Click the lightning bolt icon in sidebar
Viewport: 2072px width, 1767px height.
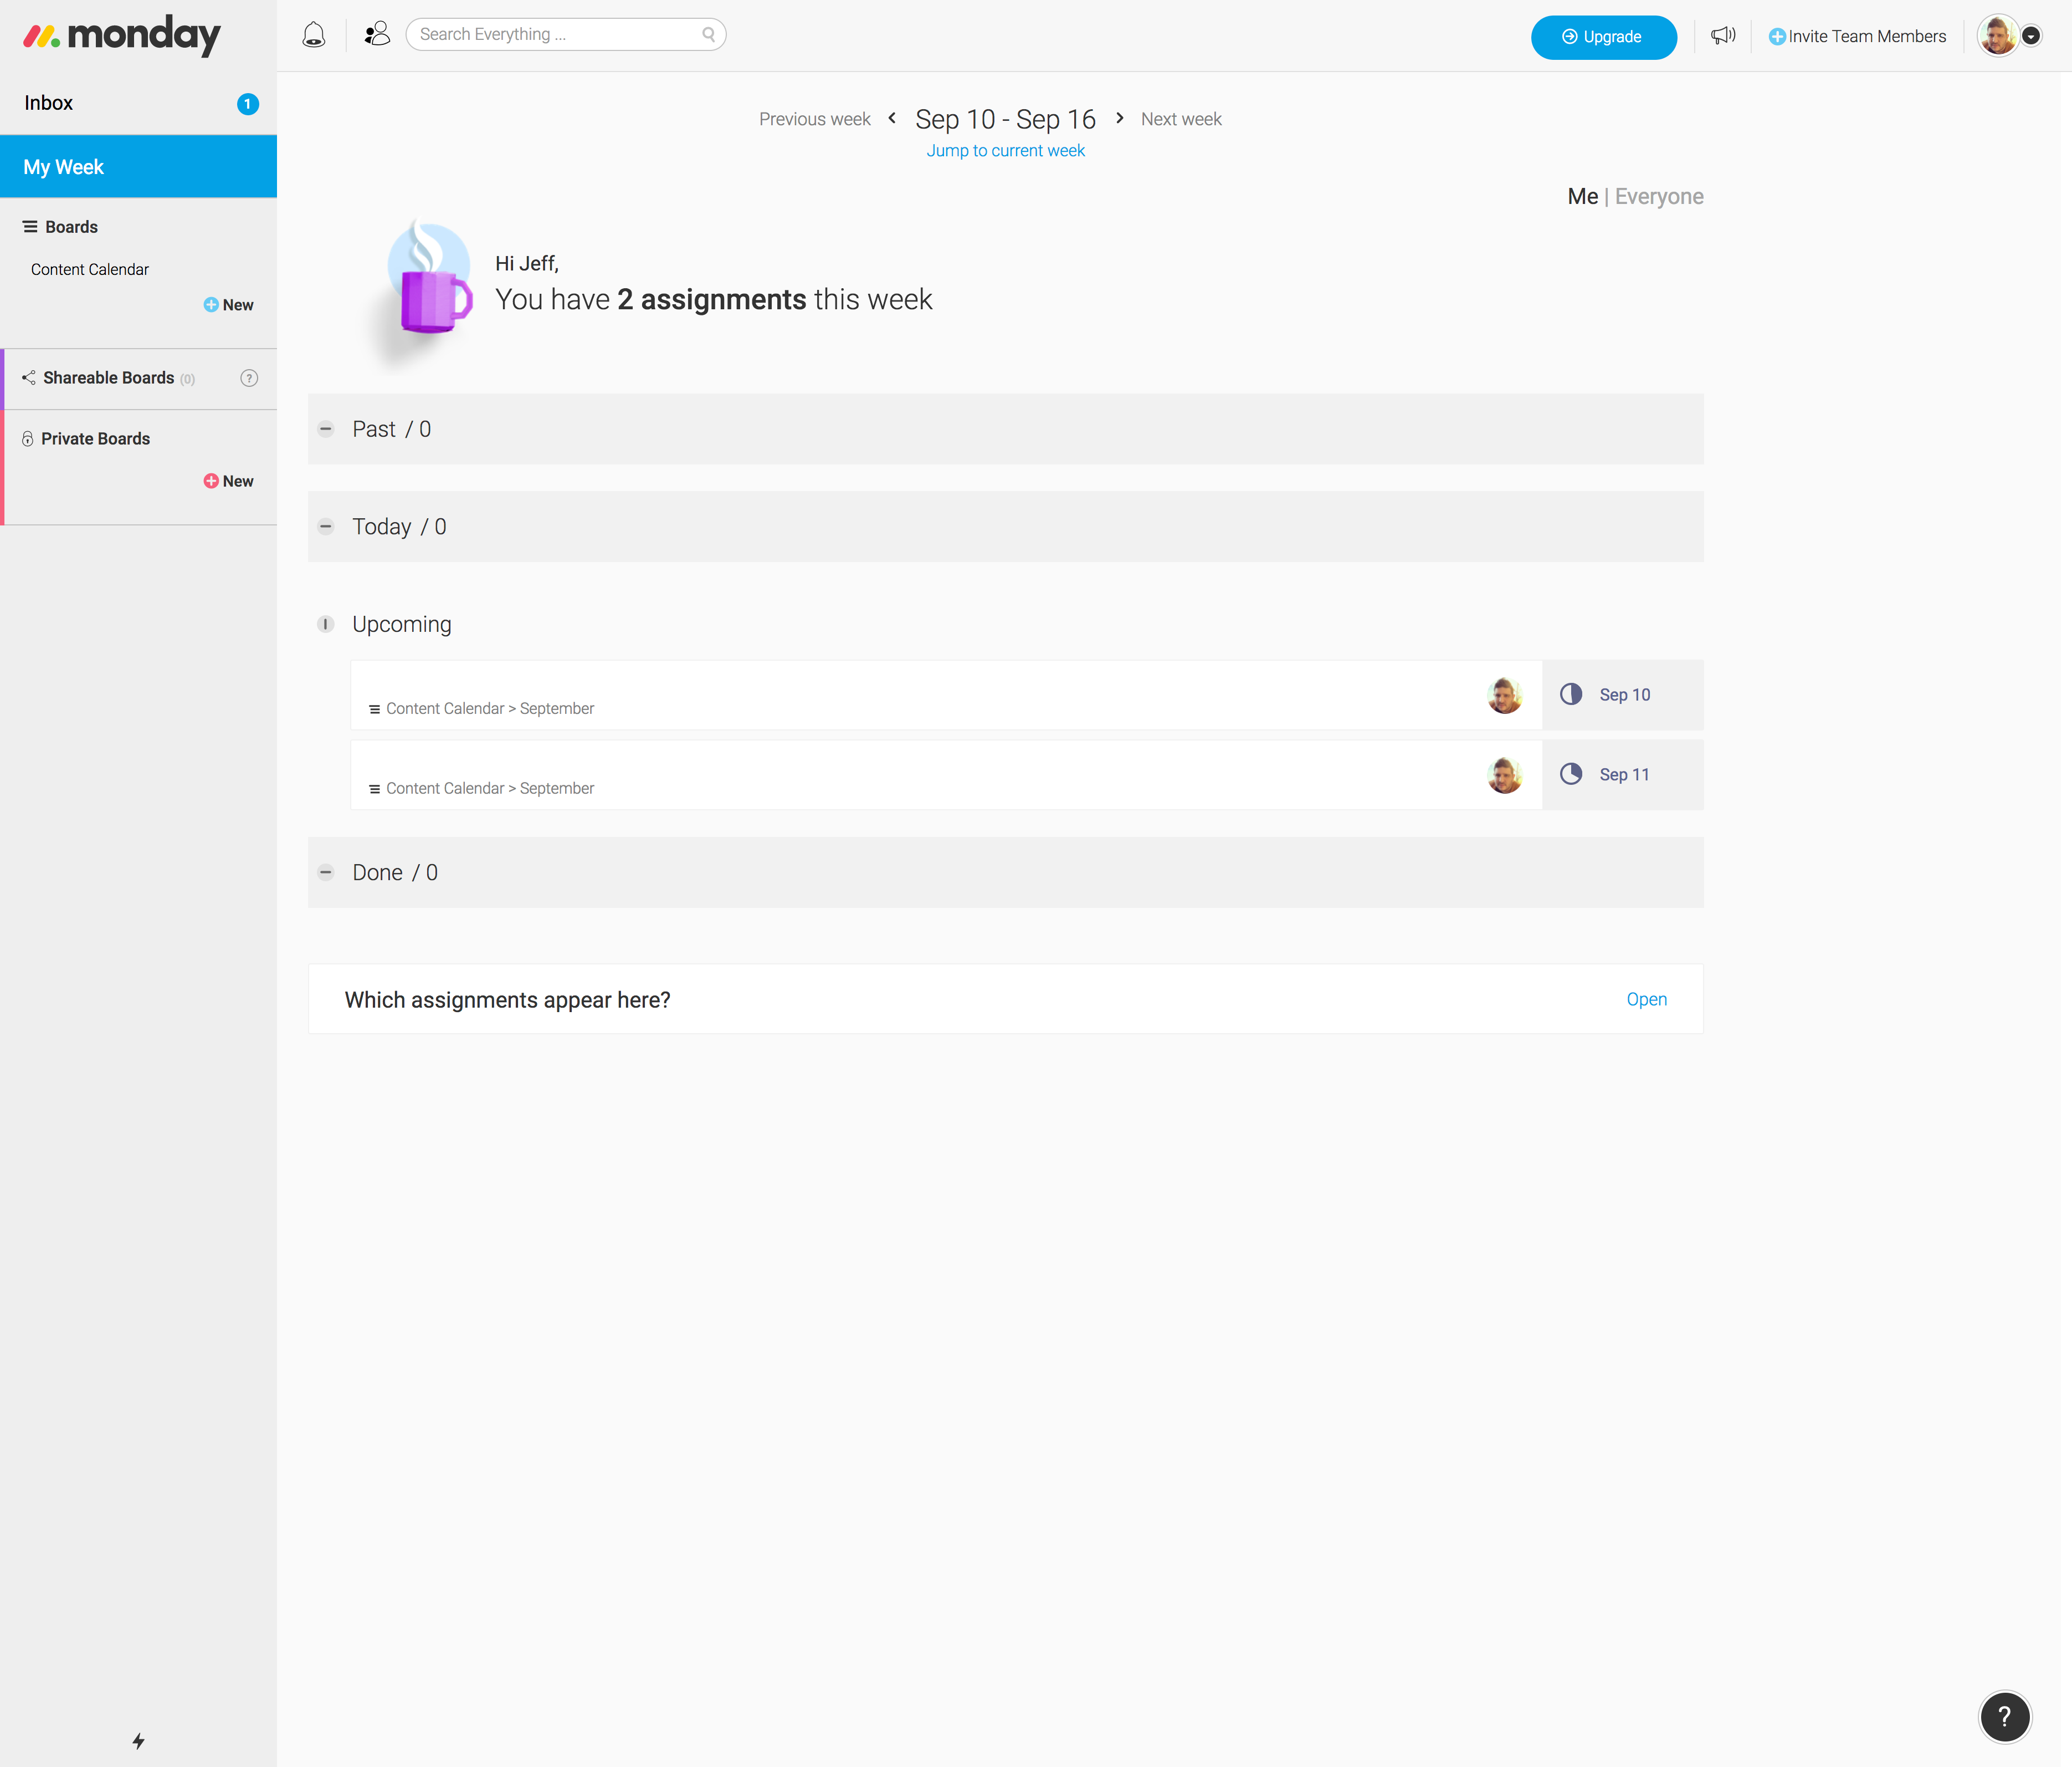pyautogui.click(x=139, y=1741)
